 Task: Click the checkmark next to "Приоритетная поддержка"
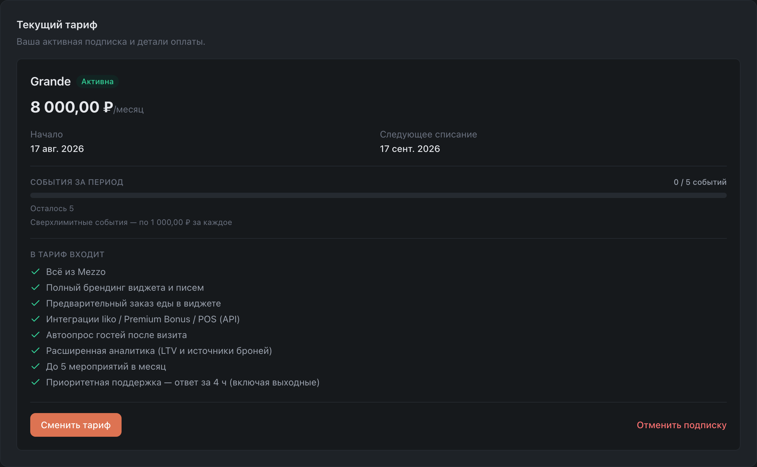pos(35,382)
